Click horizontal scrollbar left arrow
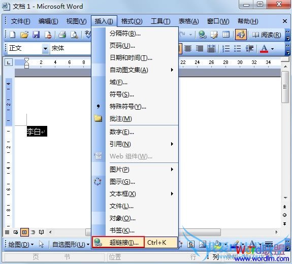Viewport: 292px width, 264px height. [x=50, y=232]
